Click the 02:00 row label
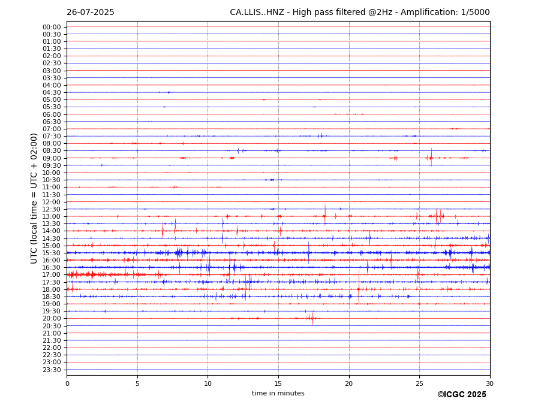The image size is (556, 417). [x=52, y=56]
